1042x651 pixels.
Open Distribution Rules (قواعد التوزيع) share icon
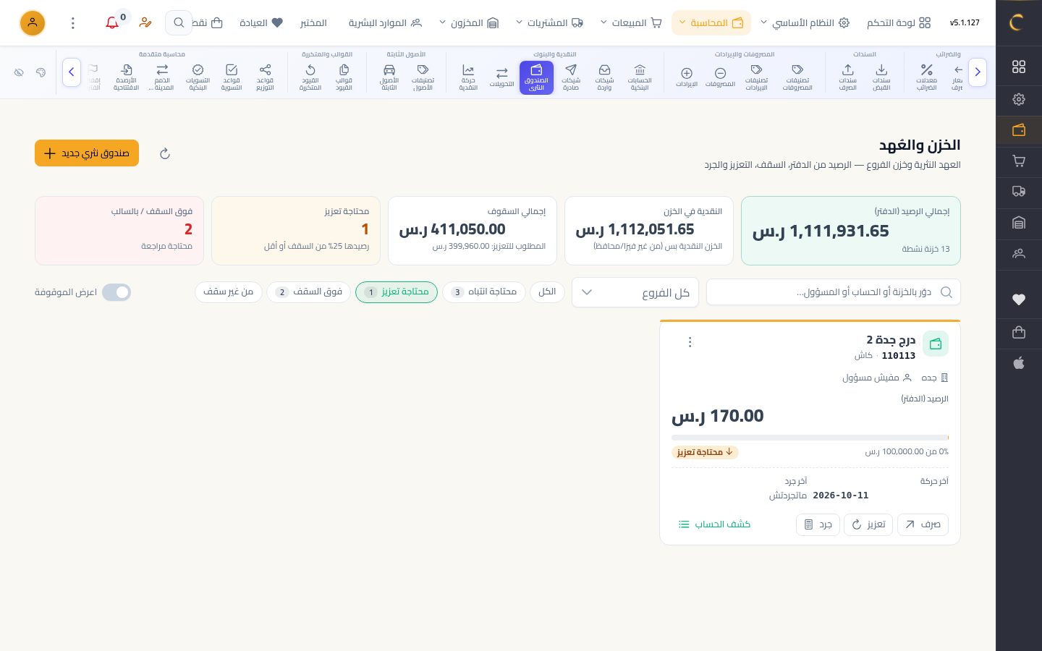tap(265, 77)
